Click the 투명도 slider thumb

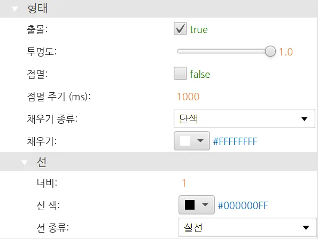click(x=270, y=51)
